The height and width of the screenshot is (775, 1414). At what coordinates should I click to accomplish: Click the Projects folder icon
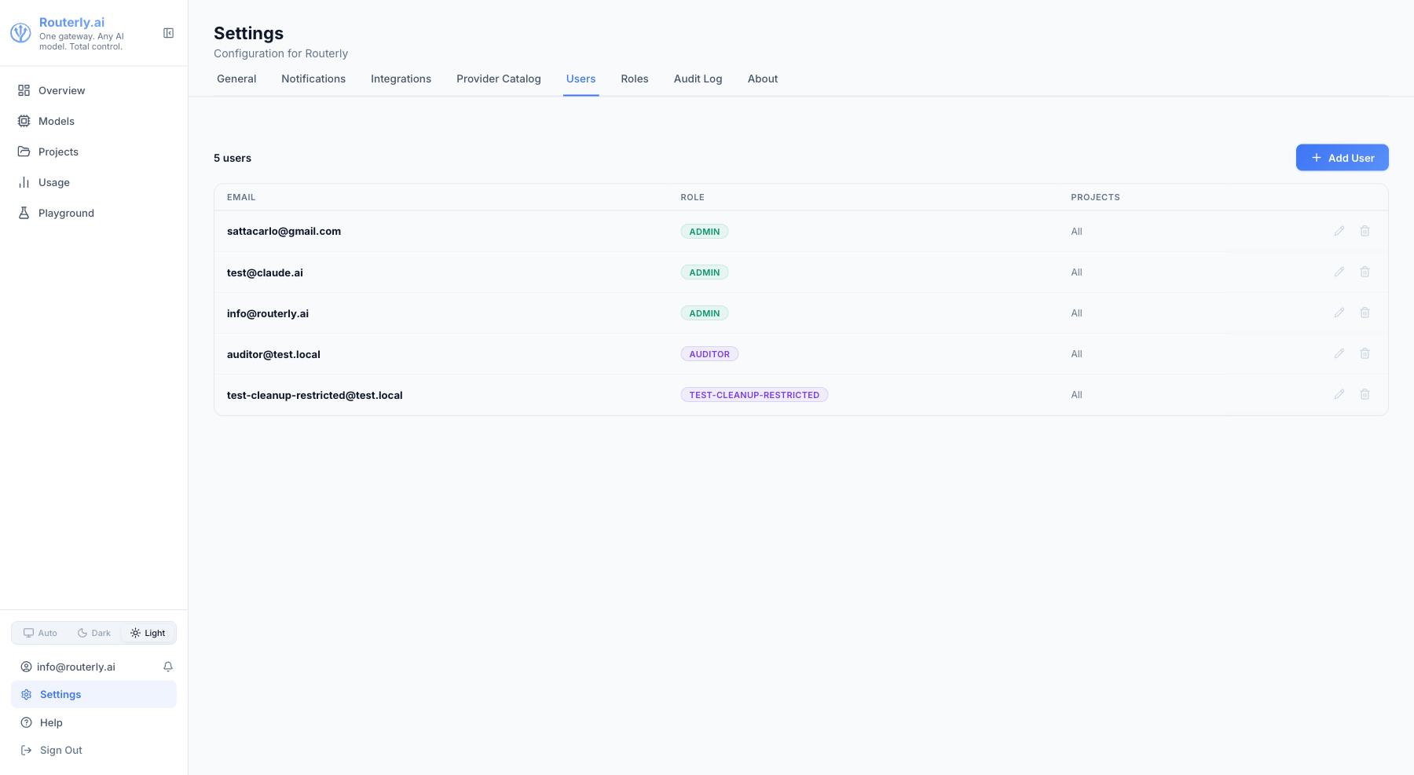click(x=24, y=152)
